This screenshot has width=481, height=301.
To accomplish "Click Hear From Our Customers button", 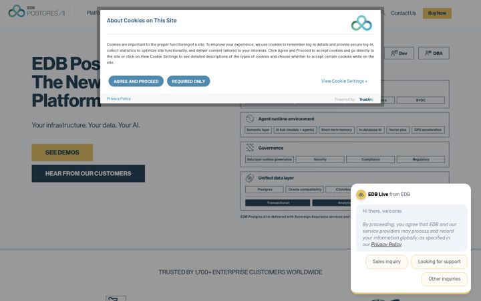I will tap(88, 173).
